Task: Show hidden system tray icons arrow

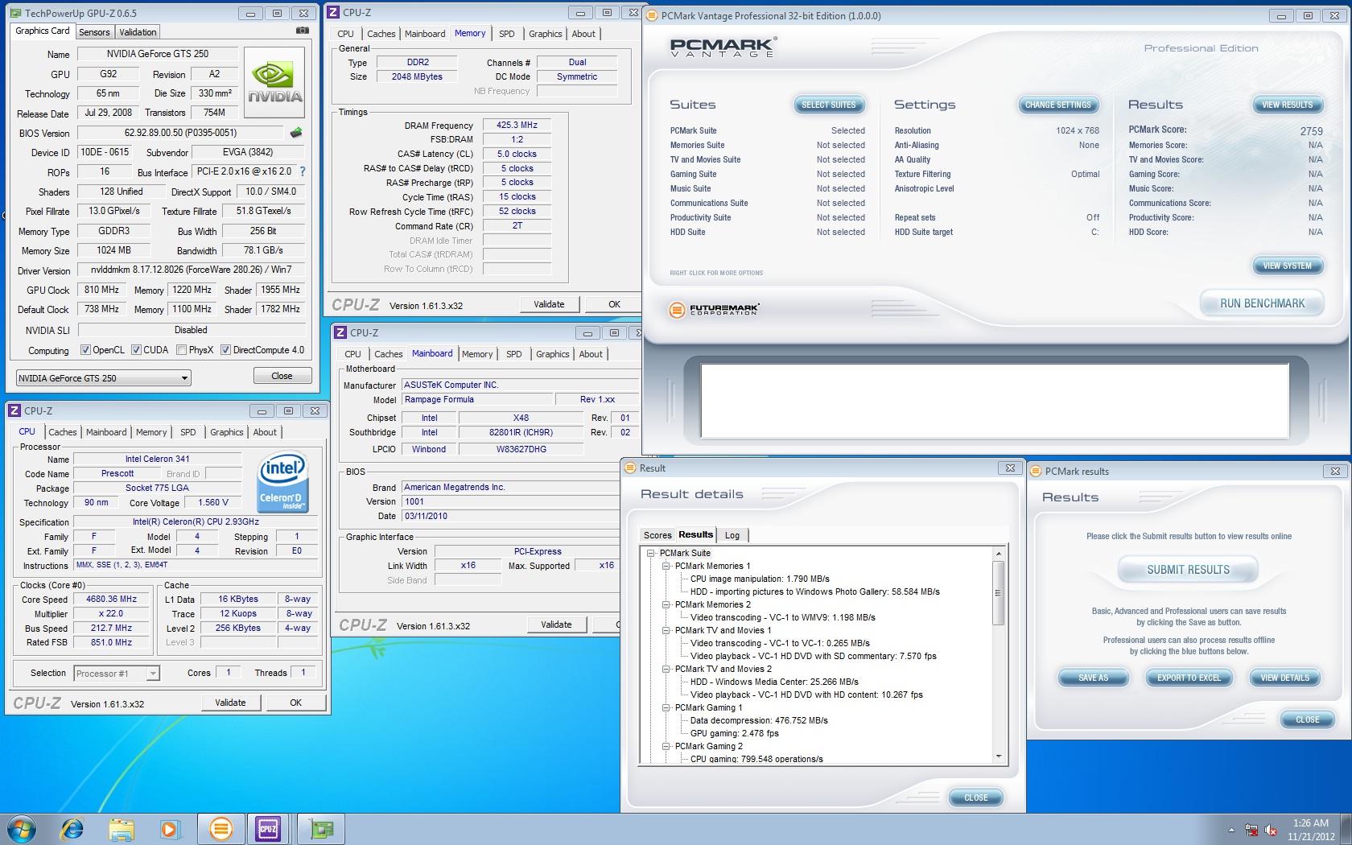Action: pos(1230,830)
